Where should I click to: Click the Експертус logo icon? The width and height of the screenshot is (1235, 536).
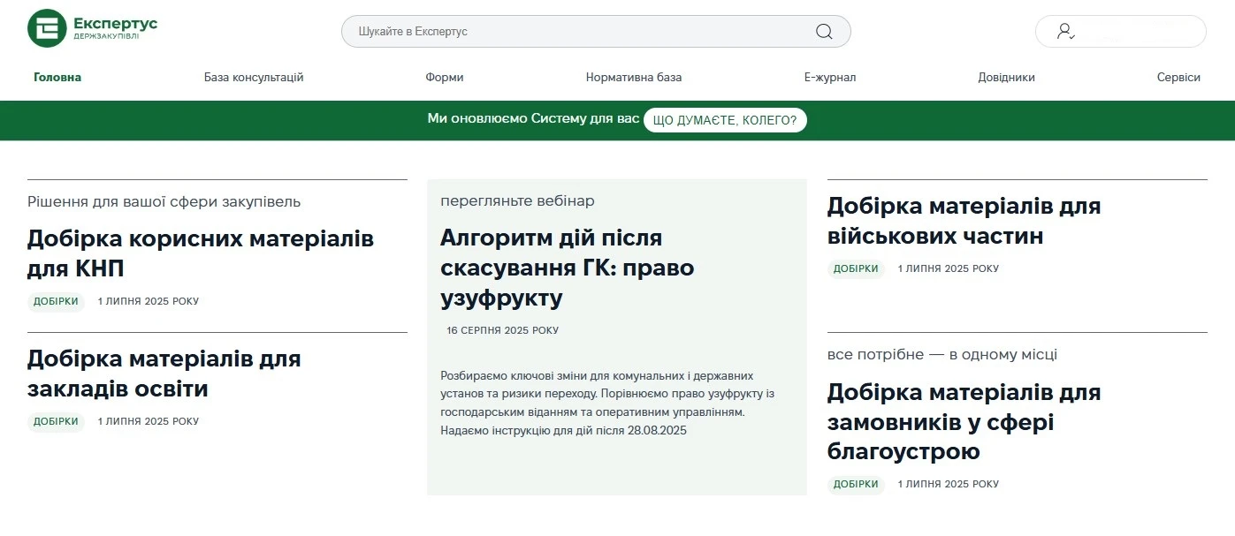pyautogui.click(x=47, y=29)
